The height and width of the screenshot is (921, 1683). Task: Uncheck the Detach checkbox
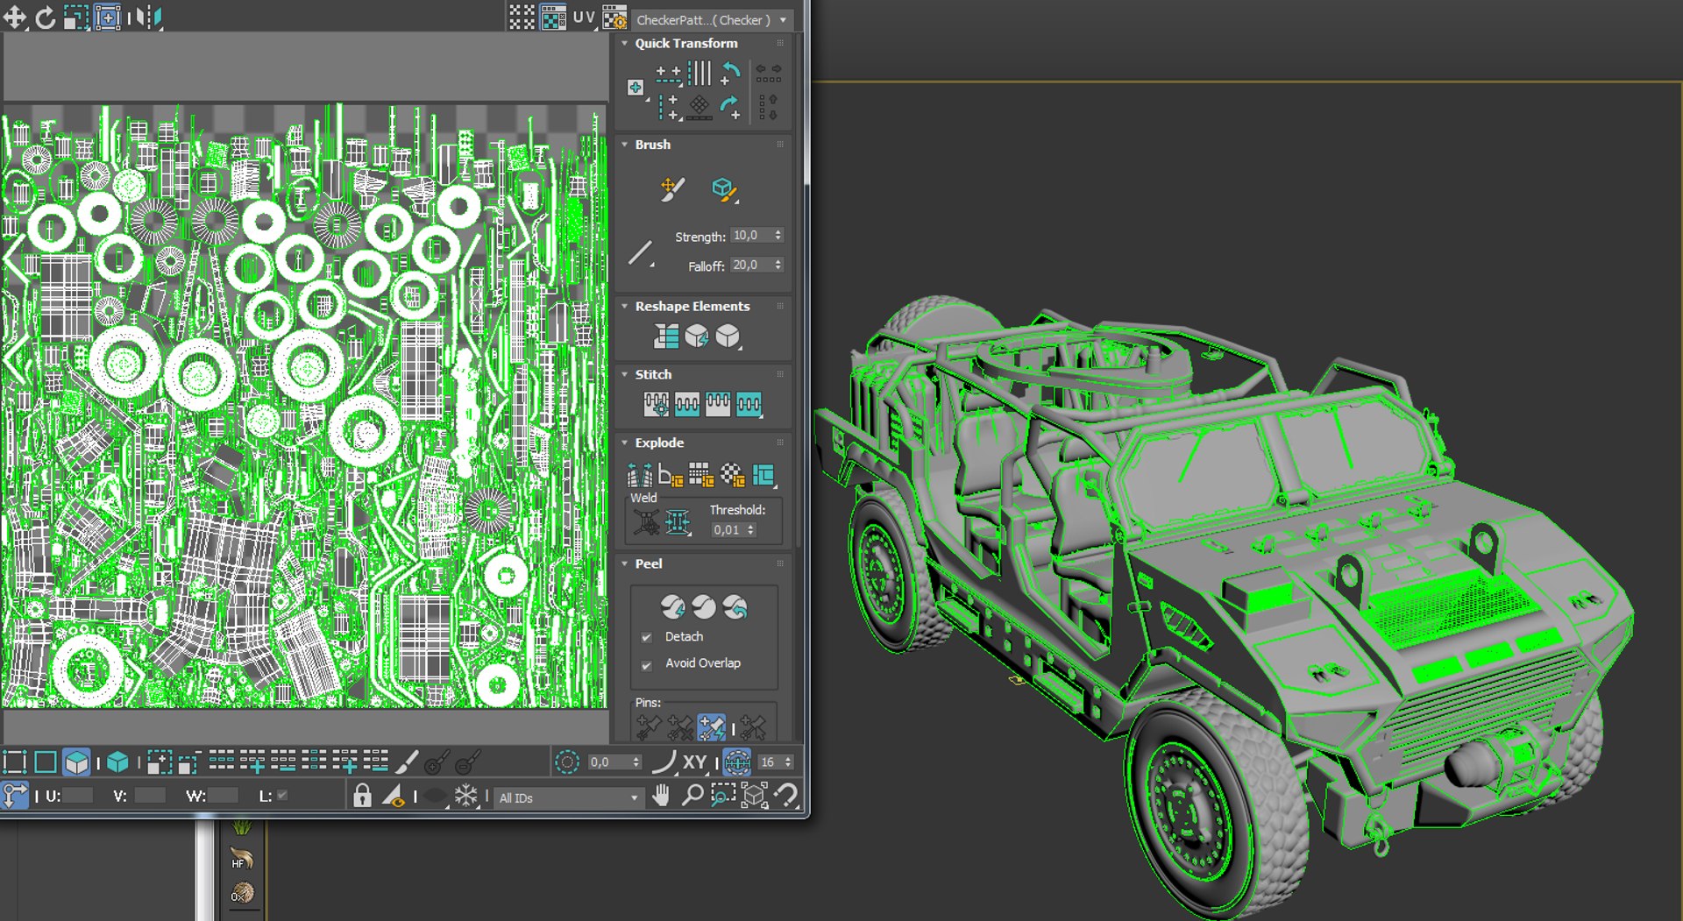(x=646, y=637)
